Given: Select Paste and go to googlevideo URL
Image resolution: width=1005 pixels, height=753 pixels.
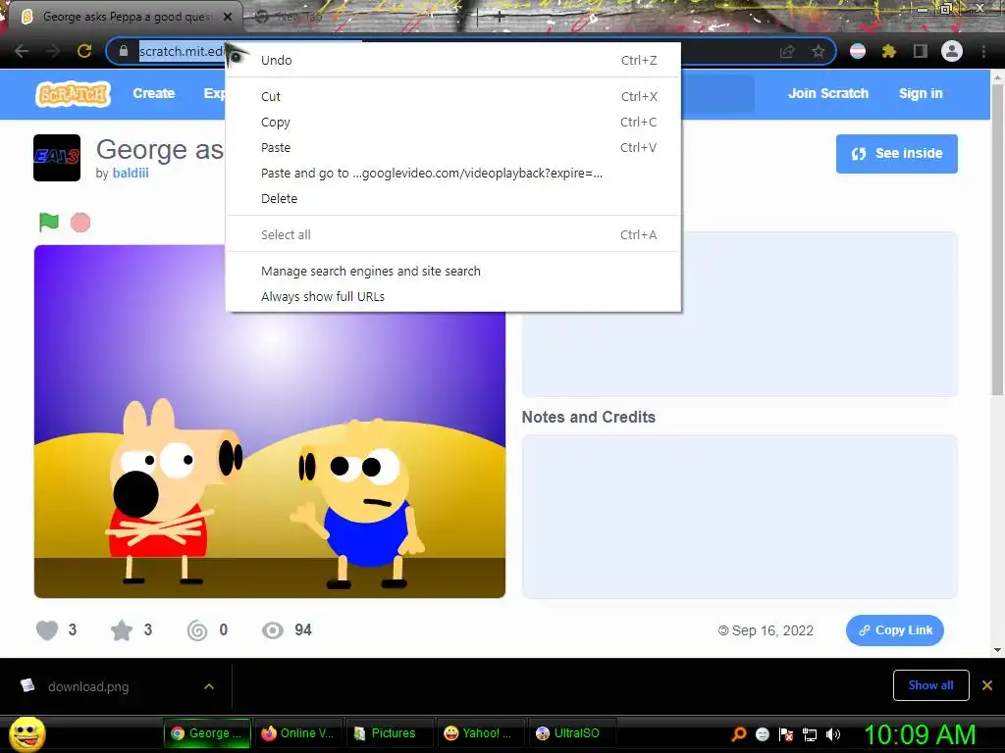Looking at the screenshot, I should (x=453, y=173).
